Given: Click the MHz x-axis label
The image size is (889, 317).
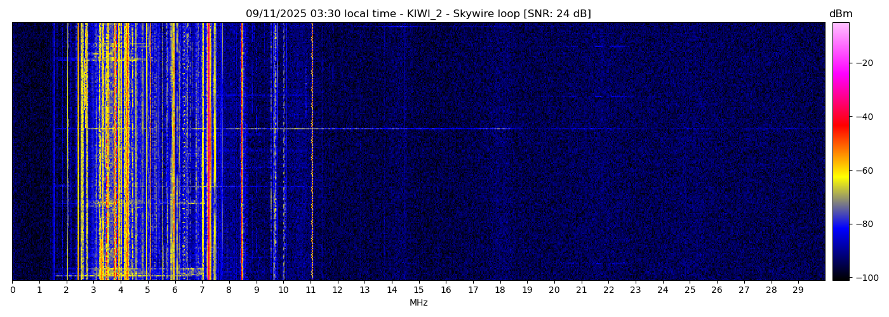Looking at the screenshot, I should tap(418, 303).
